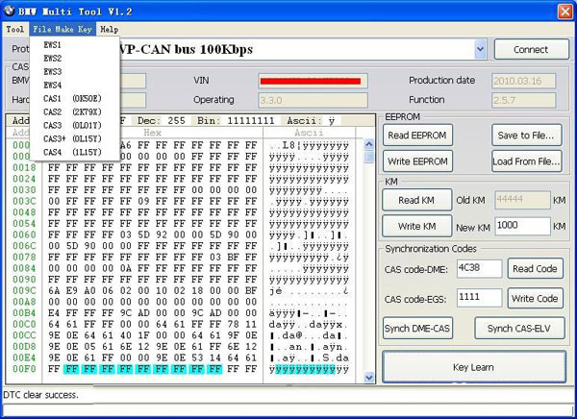The width and height of the screenshot is (577, 419).
Task: Click the redacted VIN field
Action: coord(313,81)
